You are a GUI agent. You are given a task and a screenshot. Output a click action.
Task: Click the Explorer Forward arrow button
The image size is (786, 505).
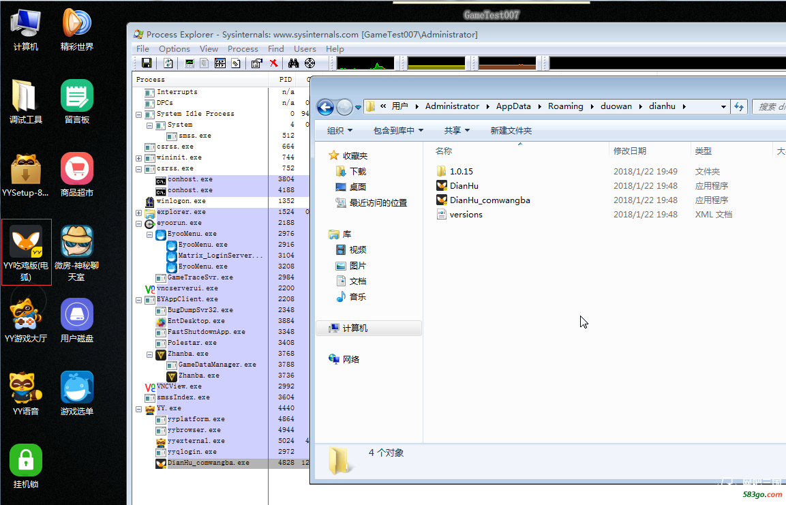coord(344,107)
